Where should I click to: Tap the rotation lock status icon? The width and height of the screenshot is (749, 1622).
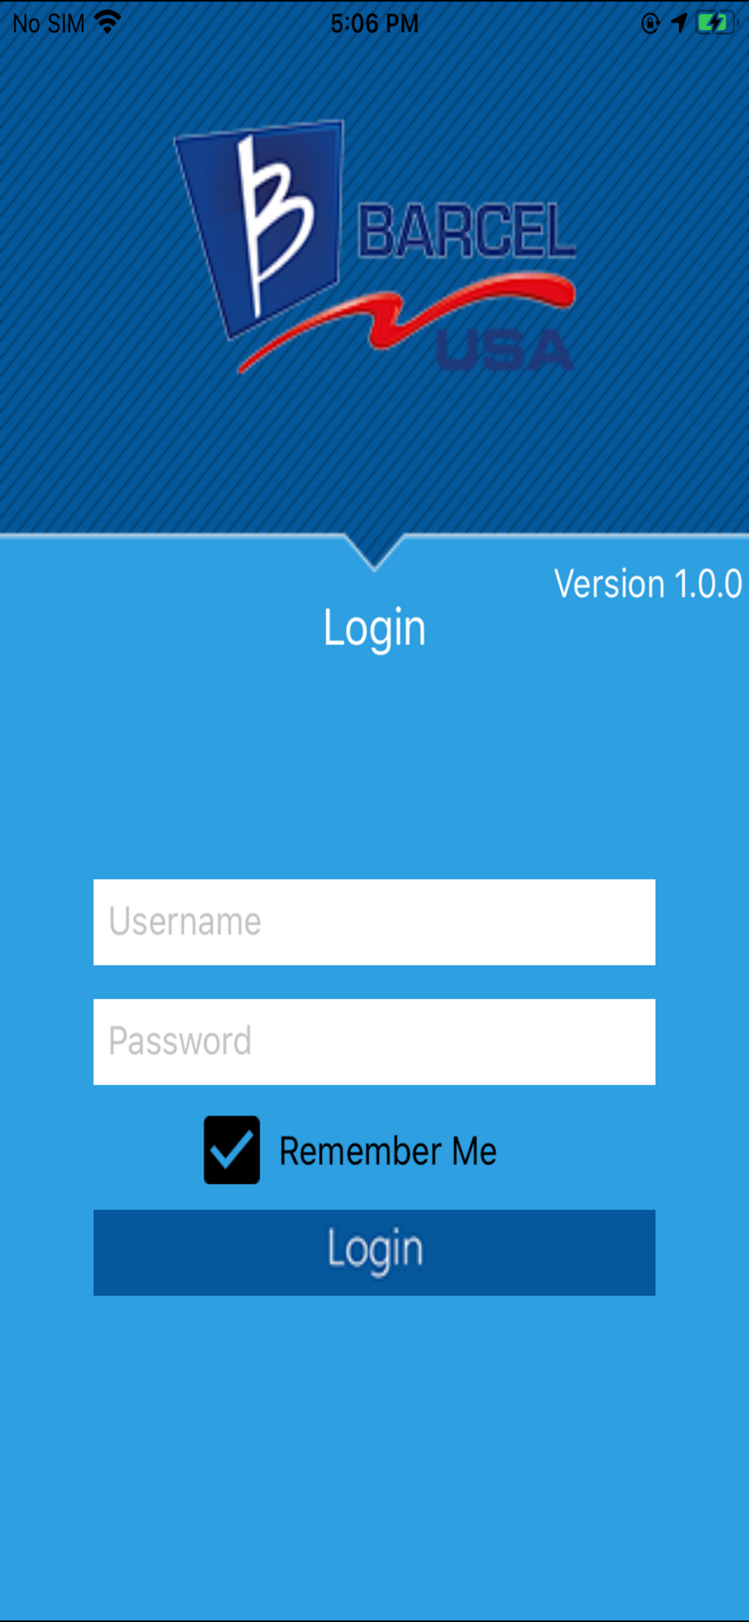coord(650,23)
